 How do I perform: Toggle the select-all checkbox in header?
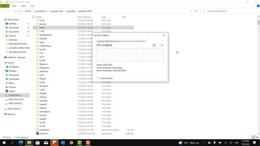click(33, 17)
